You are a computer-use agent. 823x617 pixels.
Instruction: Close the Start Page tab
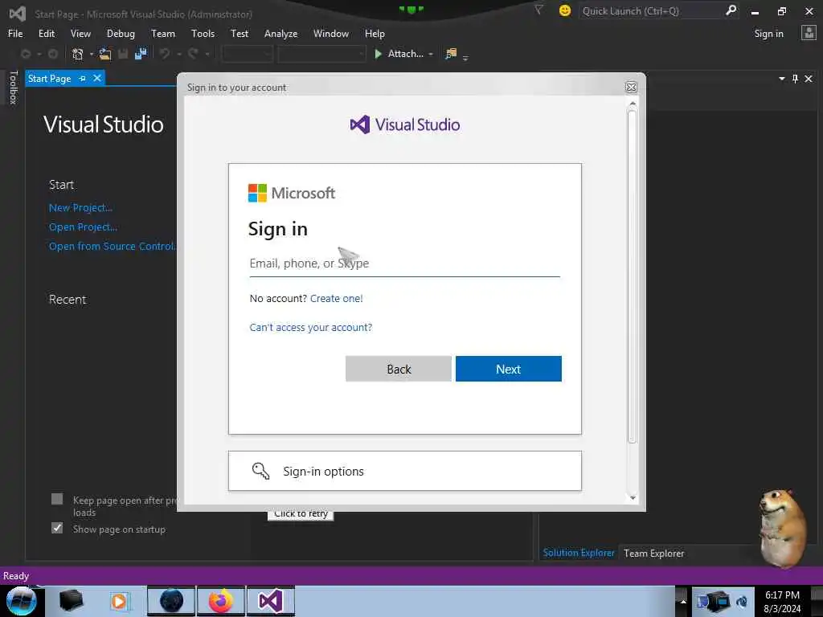tap(97, 78)
